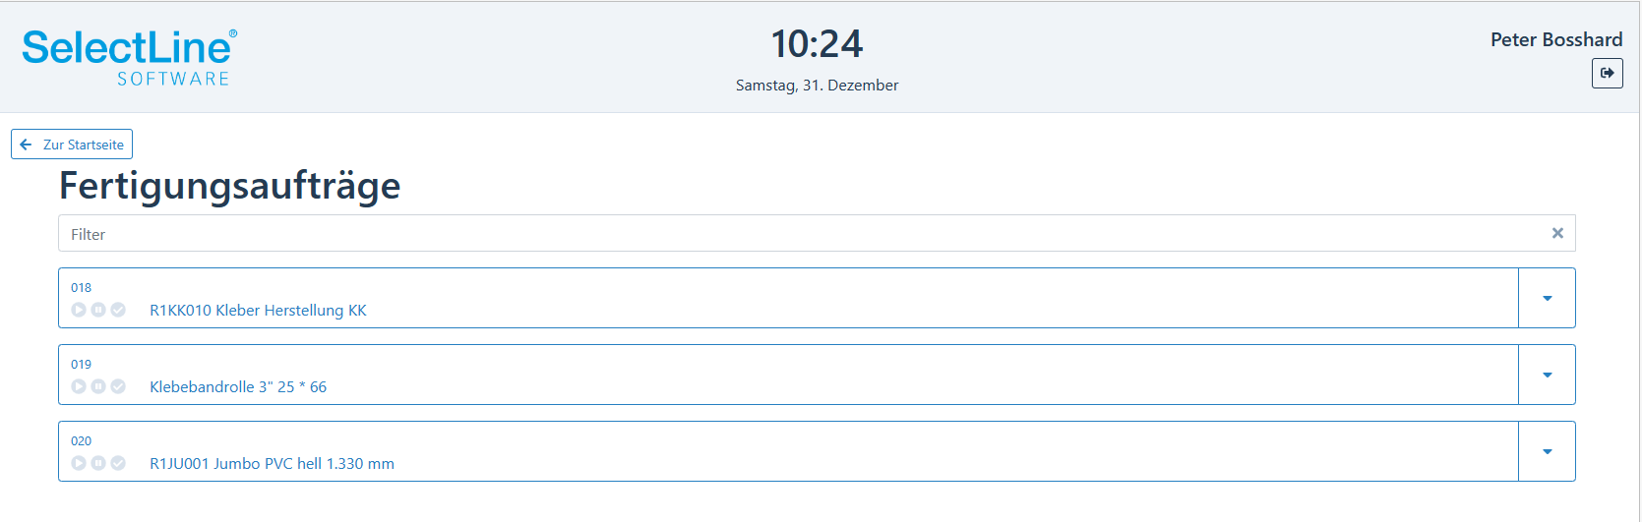Expand order 019 dropdown arrow

click(x=1547, y=375)
